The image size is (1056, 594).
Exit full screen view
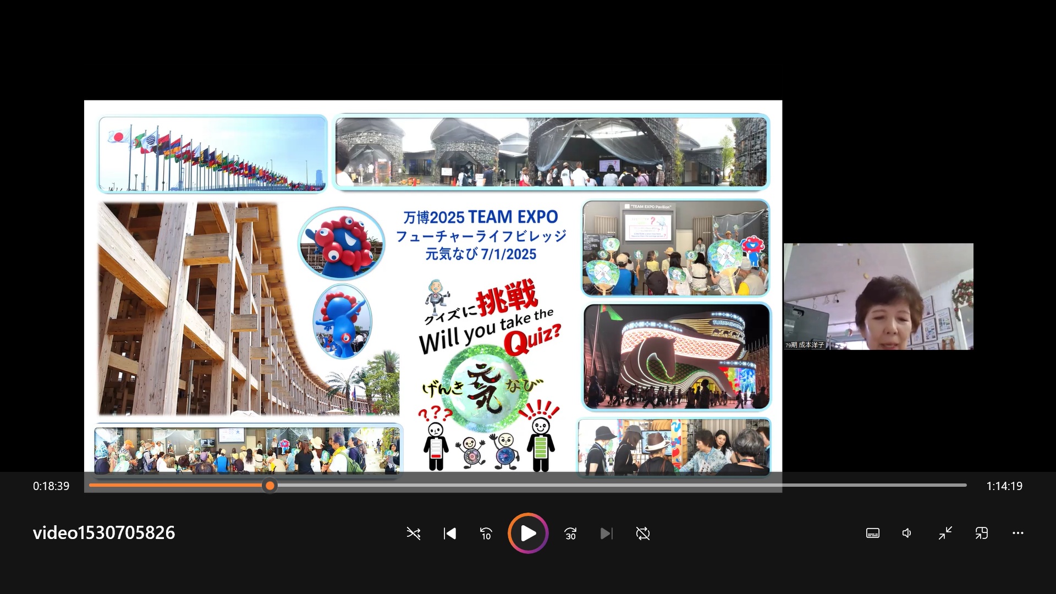945,533
